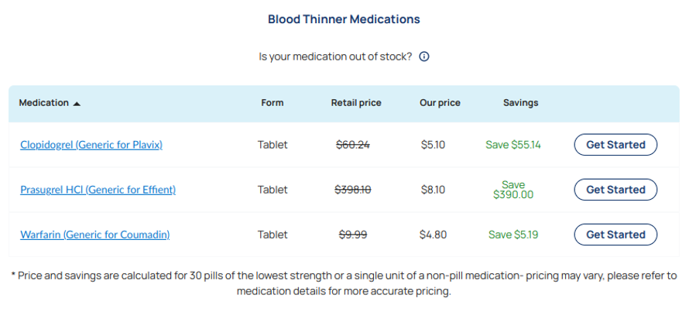The width and height of the screenshot is (689, 312).
Task: Select the Retail price column header
Action: 356,103
